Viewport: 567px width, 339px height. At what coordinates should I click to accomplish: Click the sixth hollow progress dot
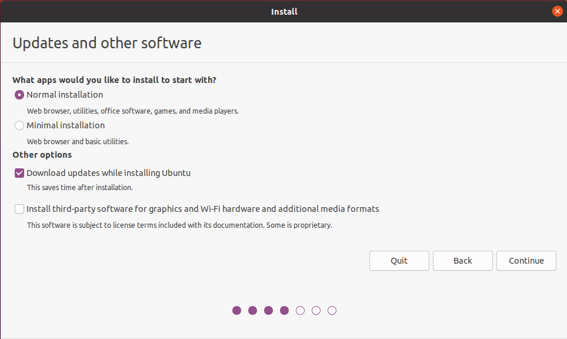click(316, 310)
